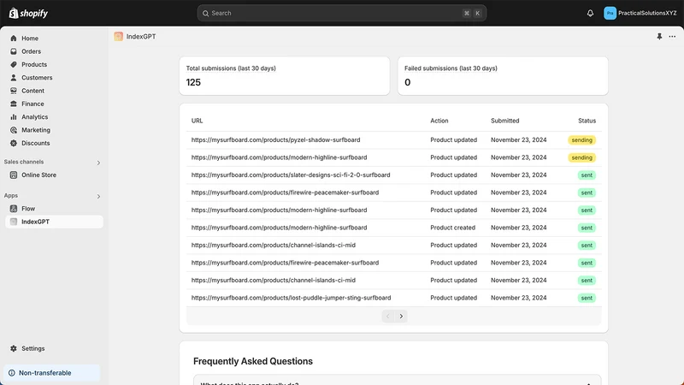Click the Shopify logo
The width and height of the screenshot is (684, 385).
[x=28, y=13]
